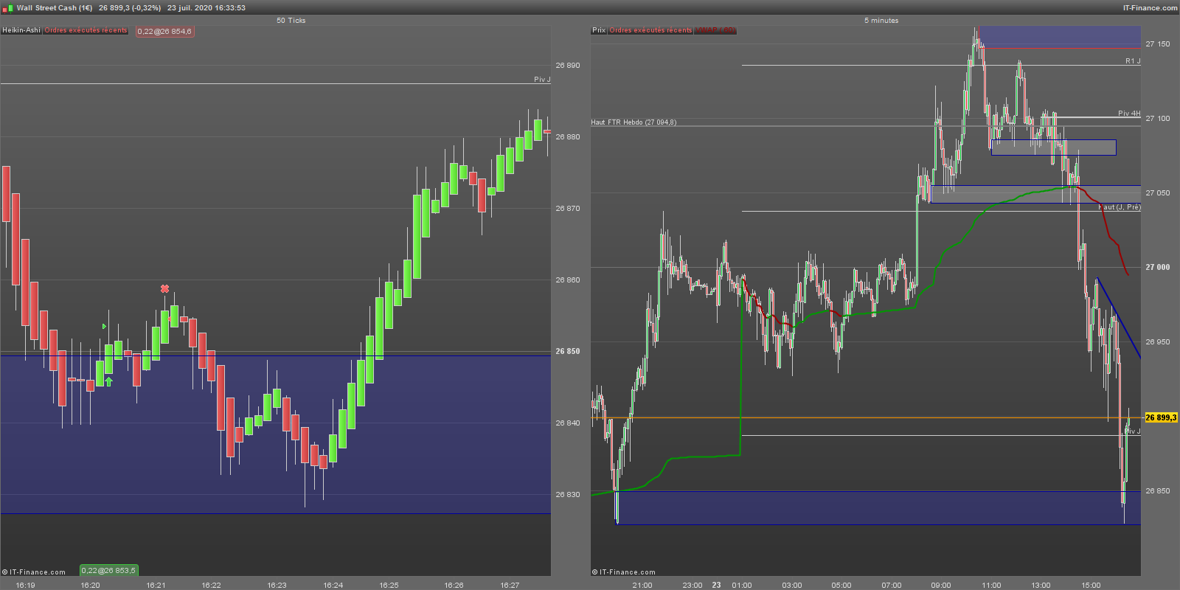Screen dimensions: 1180x590
Task: Click the Piv J label on the tick chart
Action: pos(542,80)
